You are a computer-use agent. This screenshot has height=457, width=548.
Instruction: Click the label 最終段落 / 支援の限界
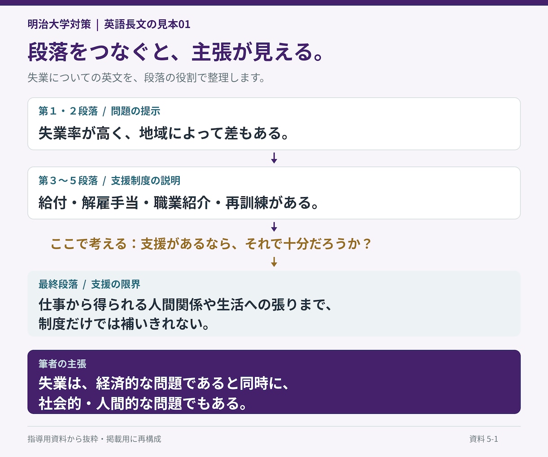point(89,284)
